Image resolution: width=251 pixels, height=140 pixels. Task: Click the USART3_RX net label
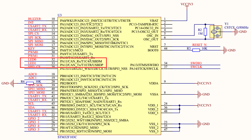[37, 115]
